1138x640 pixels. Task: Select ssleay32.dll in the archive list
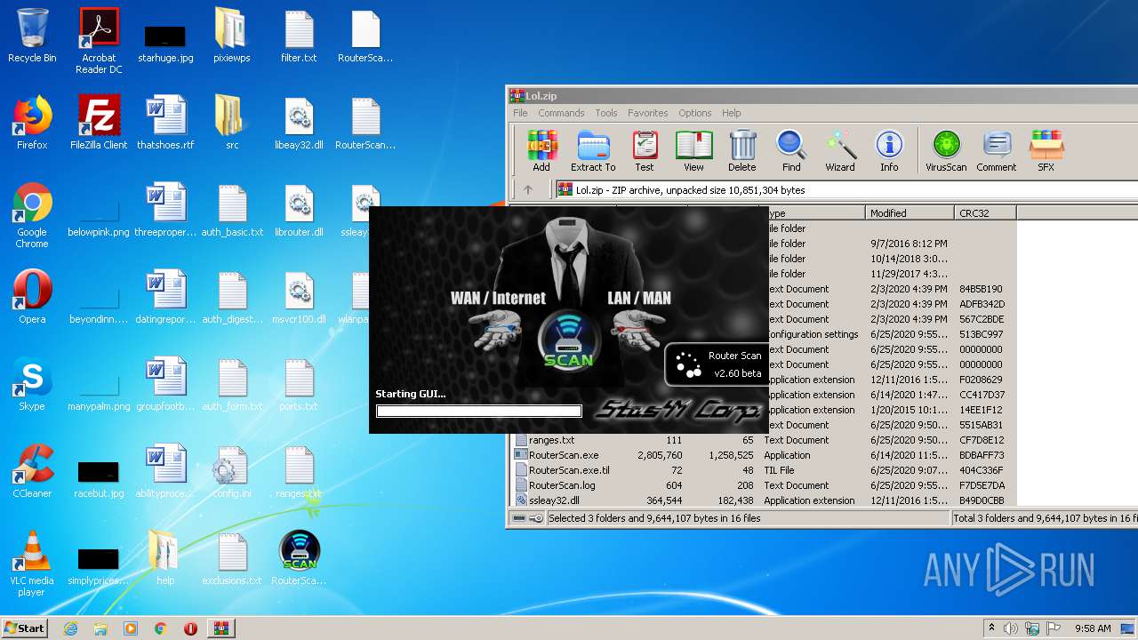click(x=554, y=500)
